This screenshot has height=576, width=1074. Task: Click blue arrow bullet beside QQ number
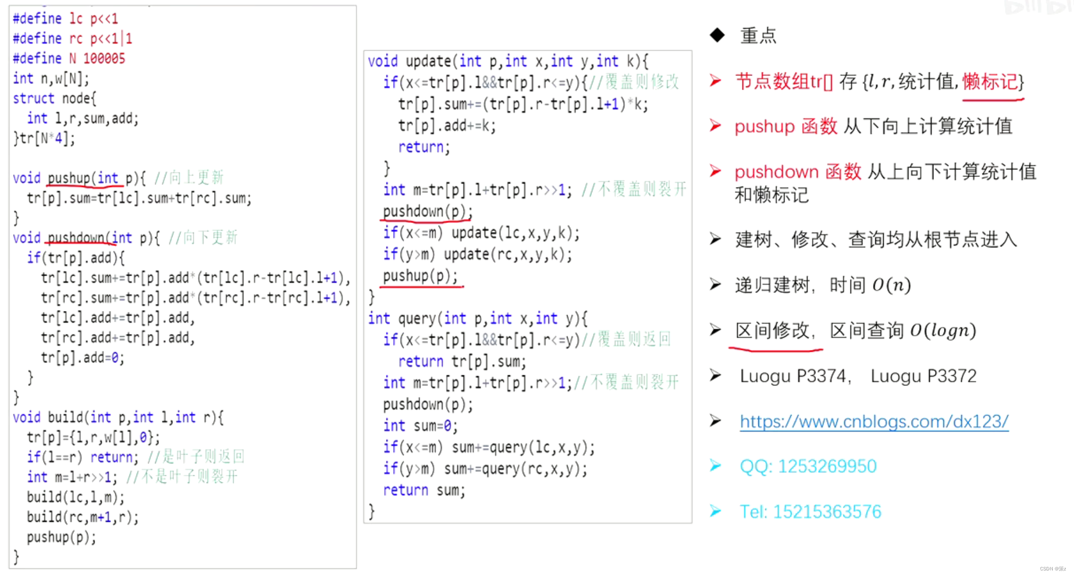(715, 466)
